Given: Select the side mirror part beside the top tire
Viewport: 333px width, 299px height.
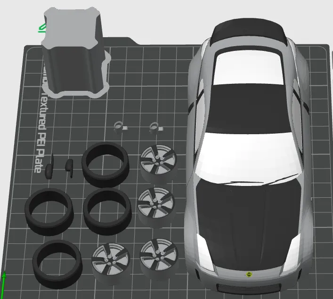Looking at the screenshot, I should (69, 168).
